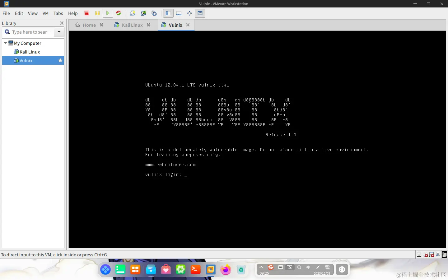The image size is (448, 280).
Task: Click the network adapter status icon
Action: click(x=419, y=254)
